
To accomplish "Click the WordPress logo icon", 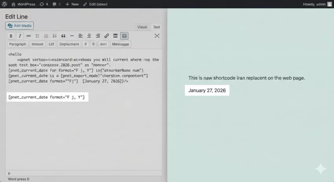I will coord(4,4).
